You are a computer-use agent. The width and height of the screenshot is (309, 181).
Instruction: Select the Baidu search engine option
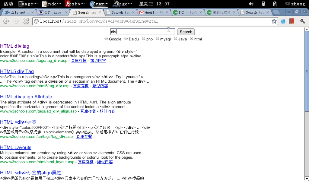point(126,39)
